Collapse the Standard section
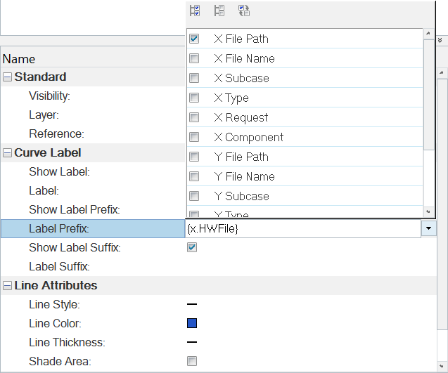The height and width of the screenshot is (373, 448). point(7,77)
